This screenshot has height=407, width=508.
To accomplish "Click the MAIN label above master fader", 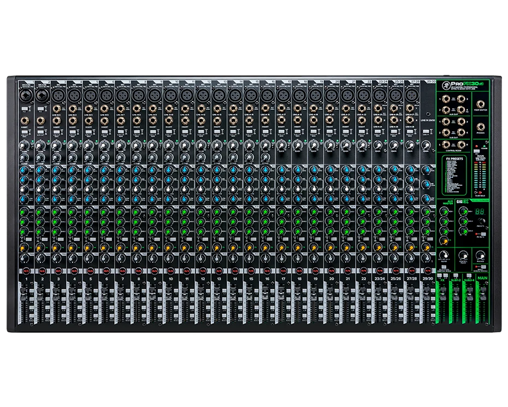I will point(483,278).
